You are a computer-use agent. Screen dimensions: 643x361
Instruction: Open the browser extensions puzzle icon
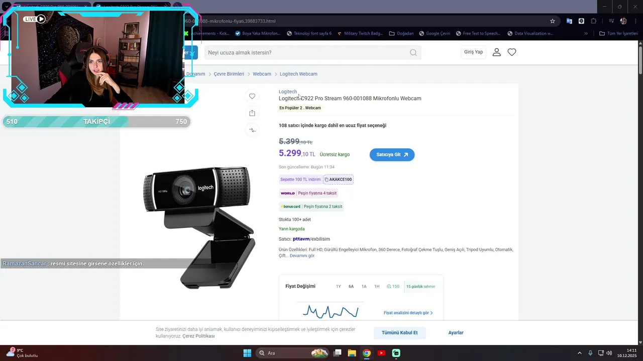click(x=594, y=21)
